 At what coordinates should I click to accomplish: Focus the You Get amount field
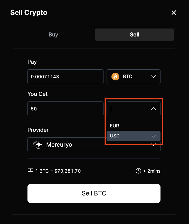point(65,109)
